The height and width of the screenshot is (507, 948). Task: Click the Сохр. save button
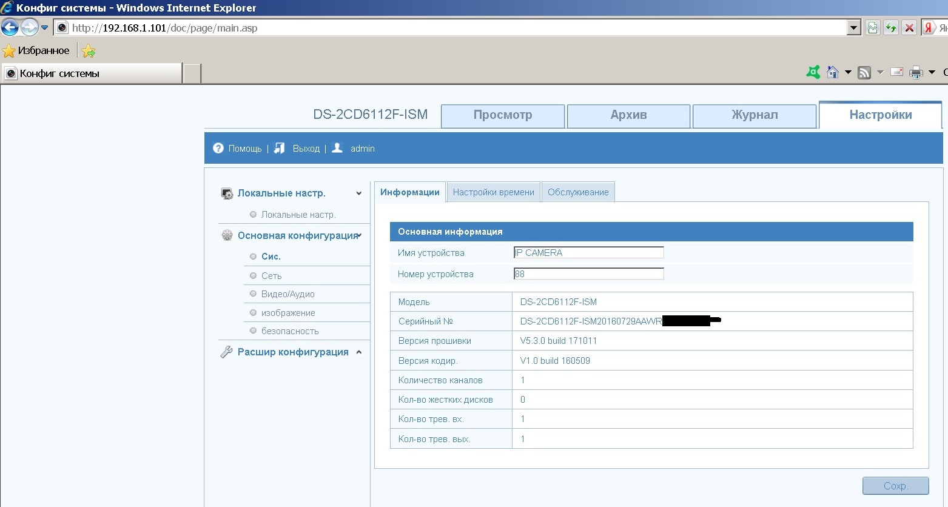coord(895,486)
